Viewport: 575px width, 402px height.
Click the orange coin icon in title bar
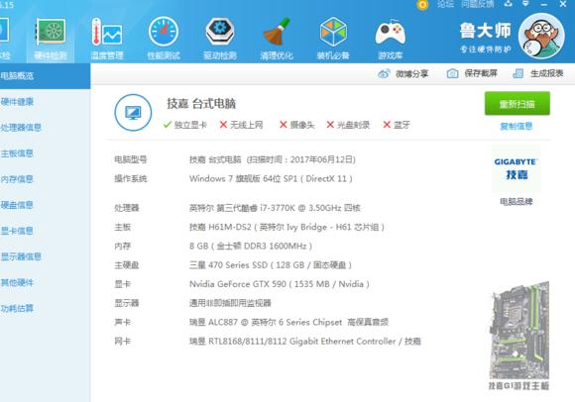click(x=422, y=5)
